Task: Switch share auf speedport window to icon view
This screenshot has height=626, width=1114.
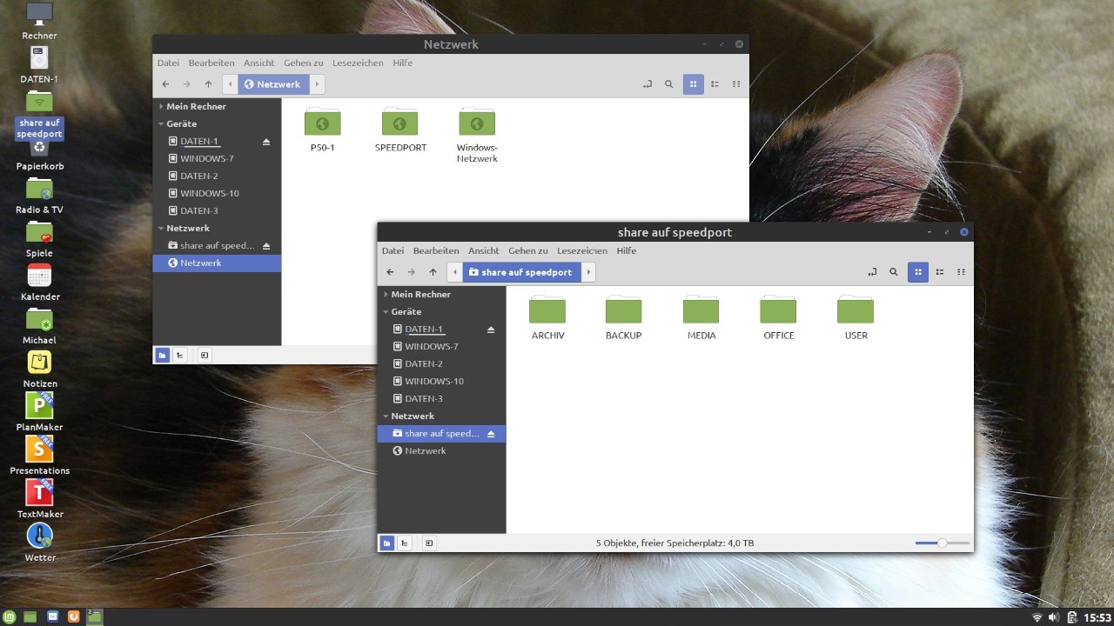Action: [x=918, y=272]
